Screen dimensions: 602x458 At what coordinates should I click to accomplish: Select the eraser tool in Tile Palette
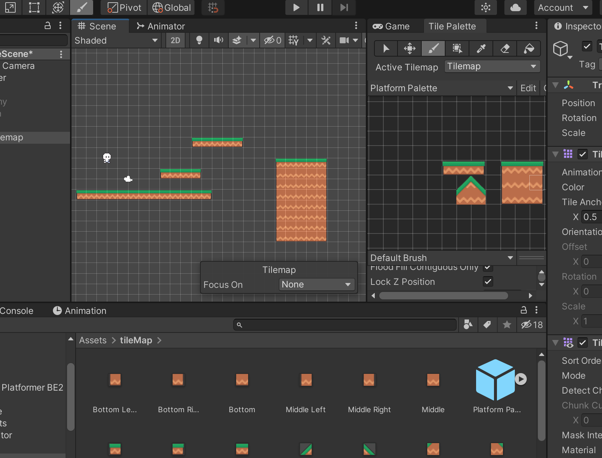pos(505,48)
